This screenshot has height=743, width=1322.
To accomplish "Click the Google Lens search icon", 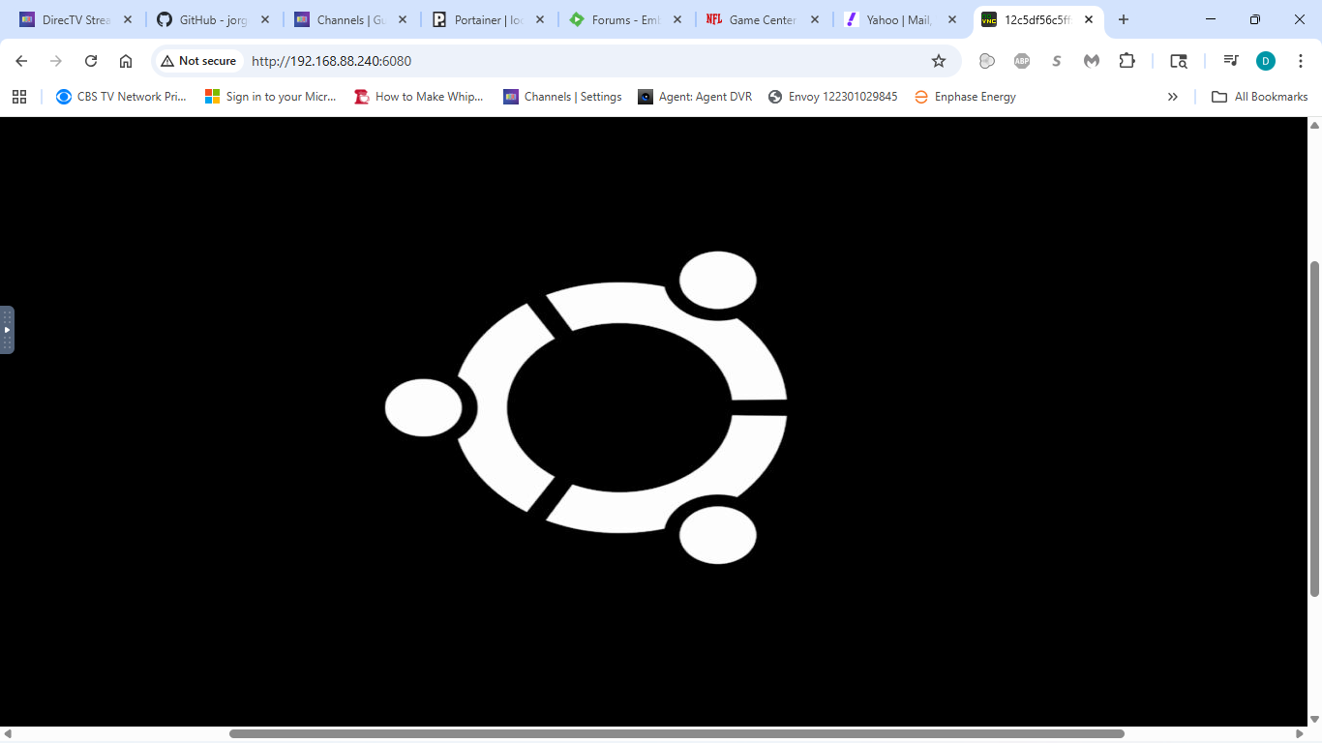I will click(1178, 61).
